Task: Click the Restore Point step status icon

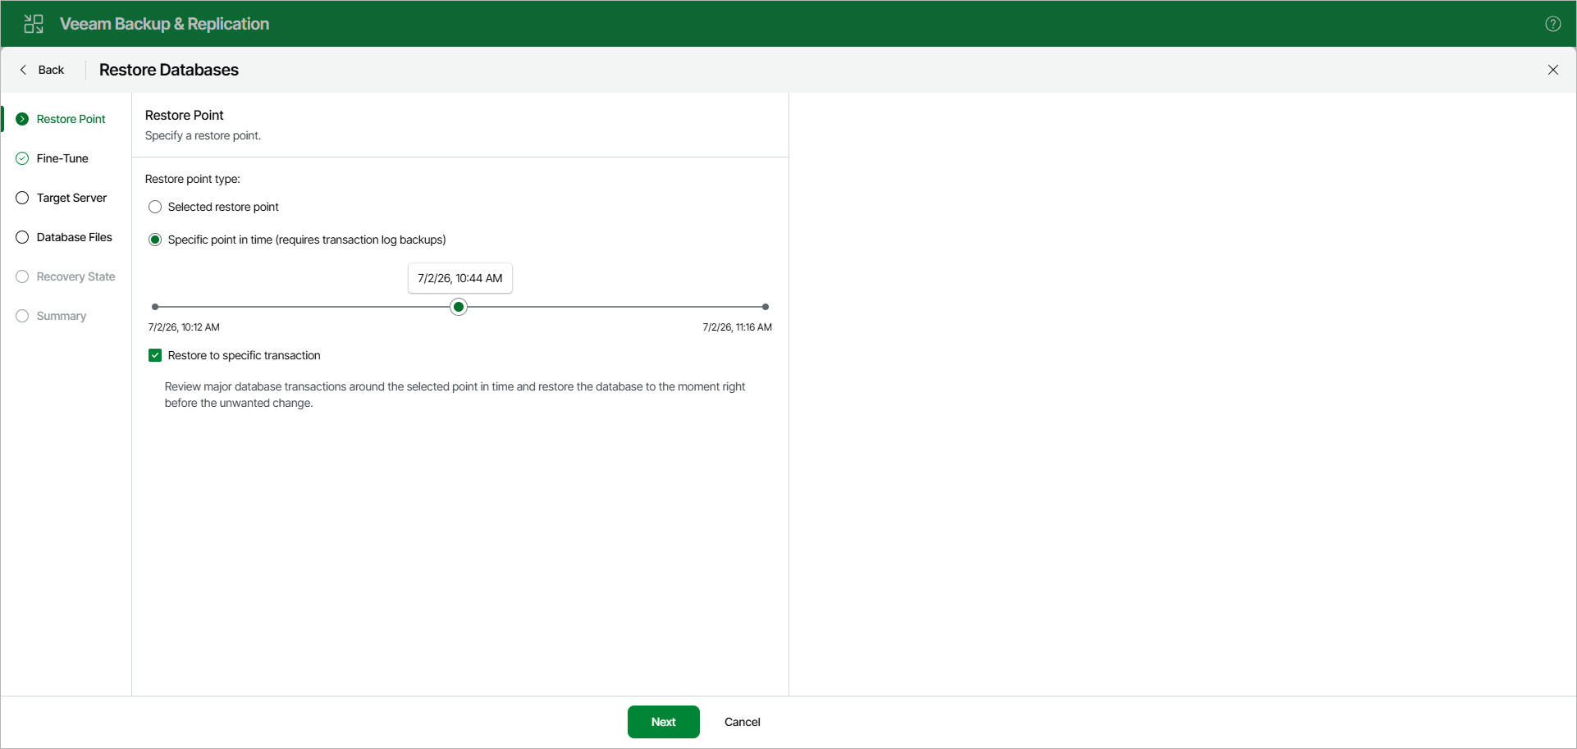Action: pos(22,119)
